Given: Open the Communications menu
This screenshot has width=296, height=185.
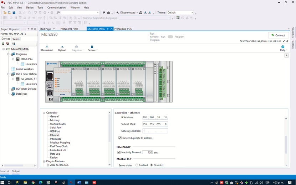Looking at the screenshot, I should point(57,7).
